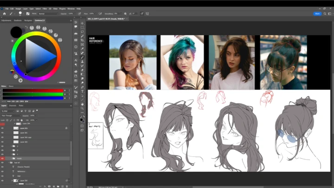The width and height of the screenshot is (334, 188).
Task: Open the Filter menu
Action: tap(45, 9)
